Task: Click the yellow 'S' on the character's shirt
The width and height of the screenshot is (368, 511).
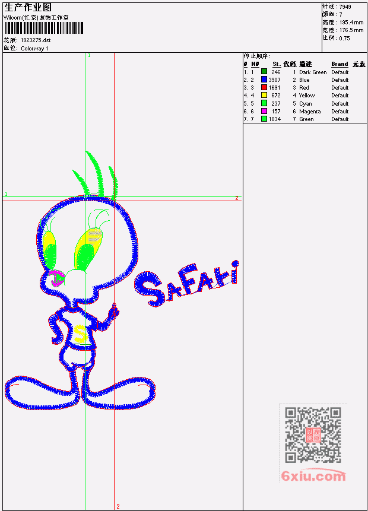Action: [80, 334]
